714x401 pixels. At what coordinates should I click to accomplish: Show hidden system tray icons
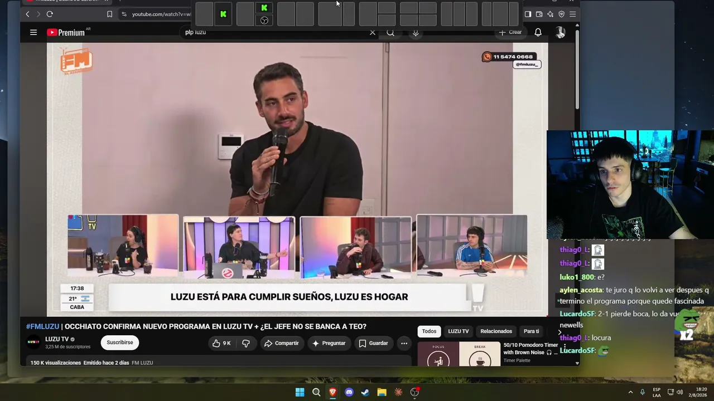pos(630,392)
